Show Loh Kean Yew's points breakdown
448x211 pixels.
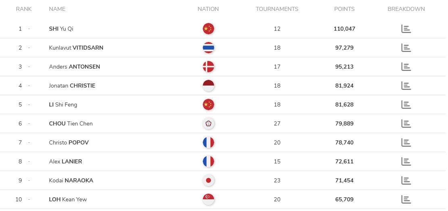coord(406,199)
